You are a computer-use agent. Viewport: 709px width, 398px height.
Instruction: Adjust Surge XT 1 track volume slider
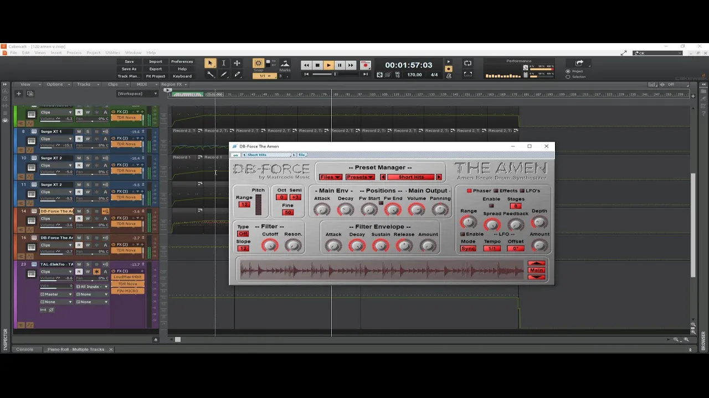pyautogui.click(x=56, y=145)
